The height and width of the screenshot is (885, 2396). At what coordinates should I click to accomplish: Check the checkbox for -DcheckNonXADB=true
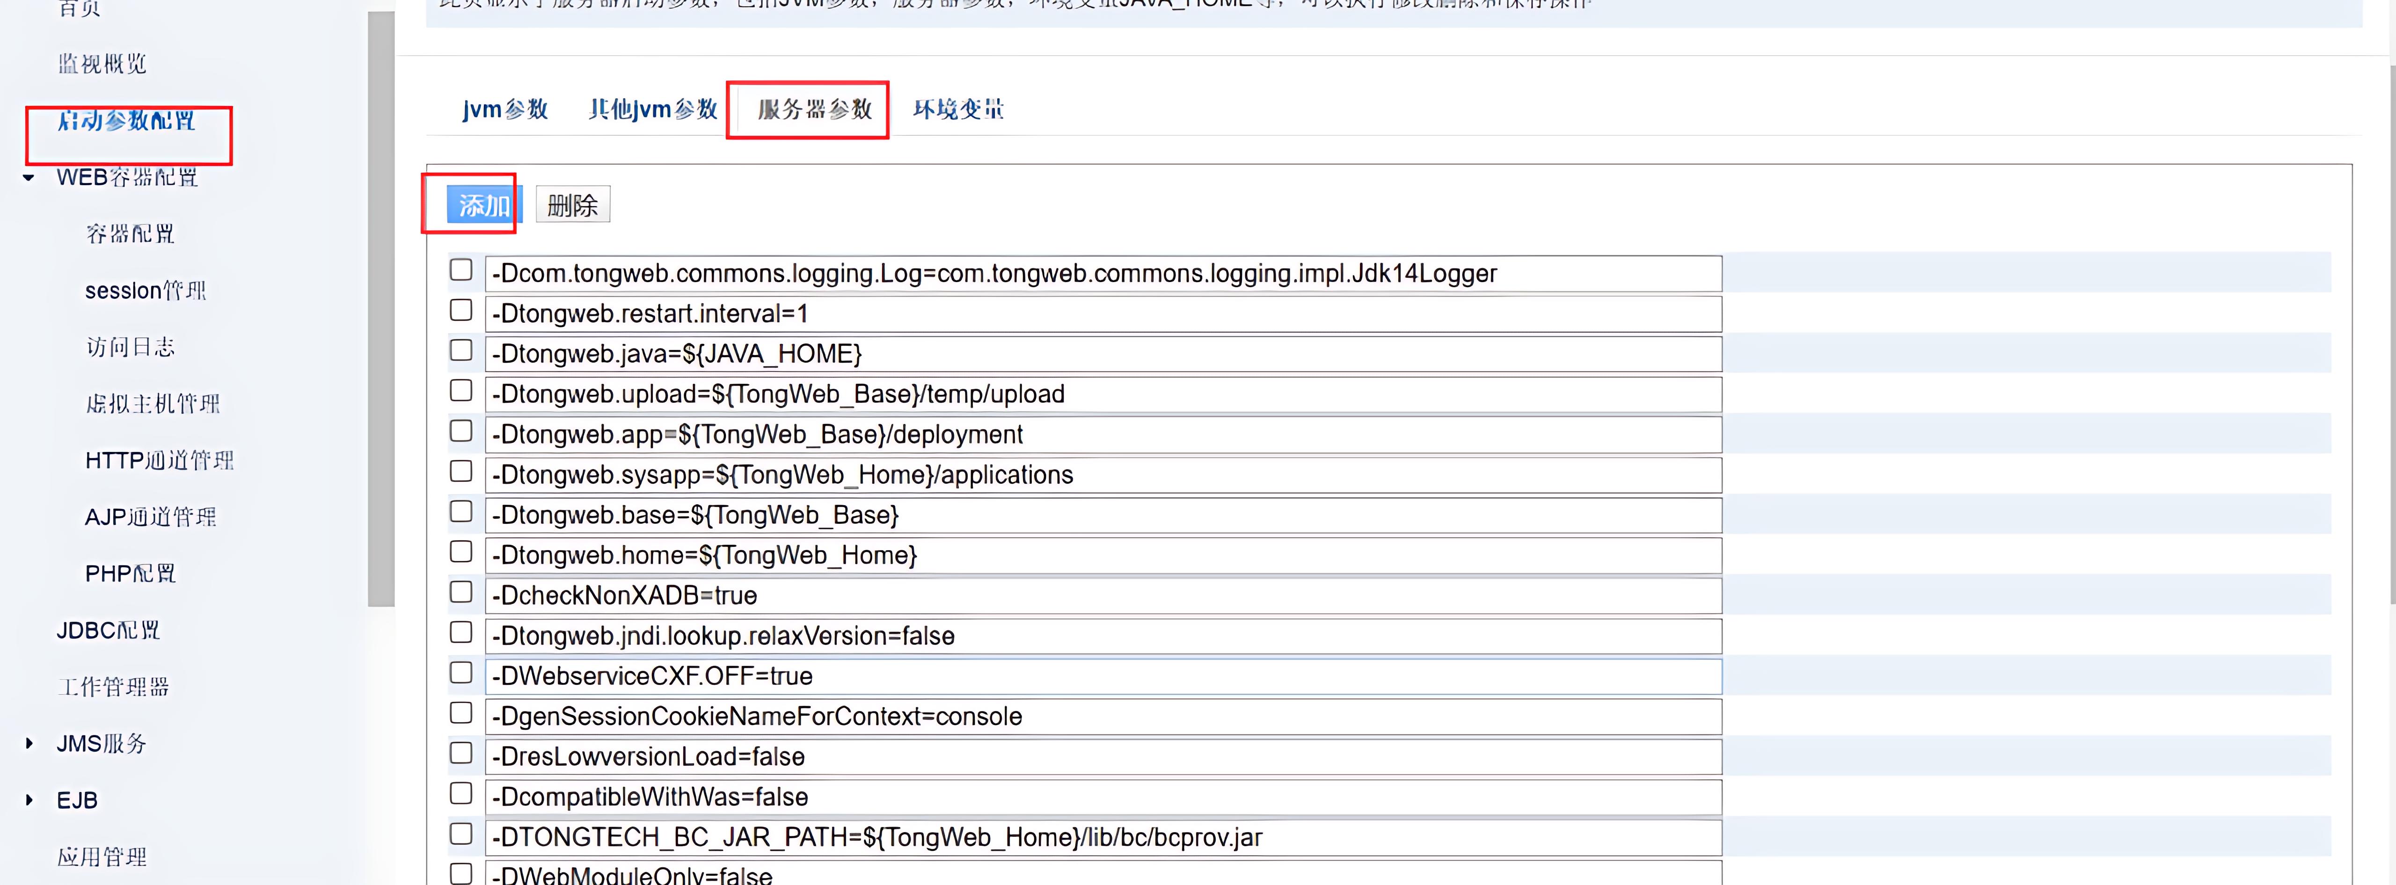click(460, 591)
